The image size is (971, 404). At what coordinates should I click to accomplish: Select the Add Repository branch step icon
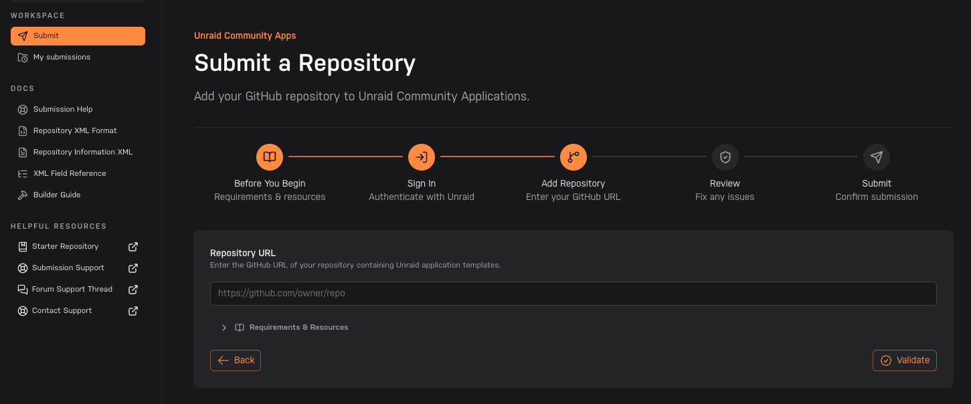coord(573,157)
